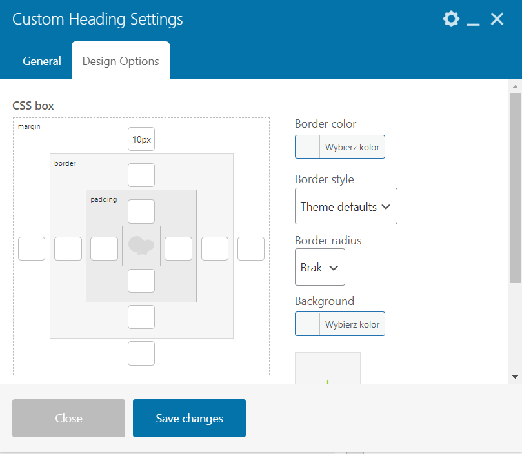The width and height of the screenshot is (522, 454).
Task: Click the margin bottom input field
Action: 141,353
